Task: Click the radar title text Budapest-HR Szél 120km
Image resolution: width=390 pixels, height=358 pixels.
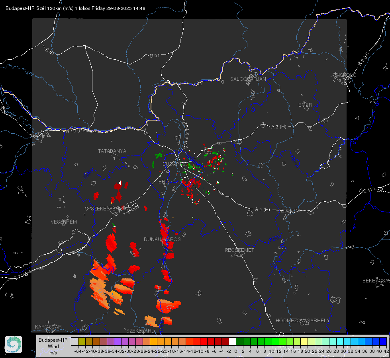Action: [33, 8]
